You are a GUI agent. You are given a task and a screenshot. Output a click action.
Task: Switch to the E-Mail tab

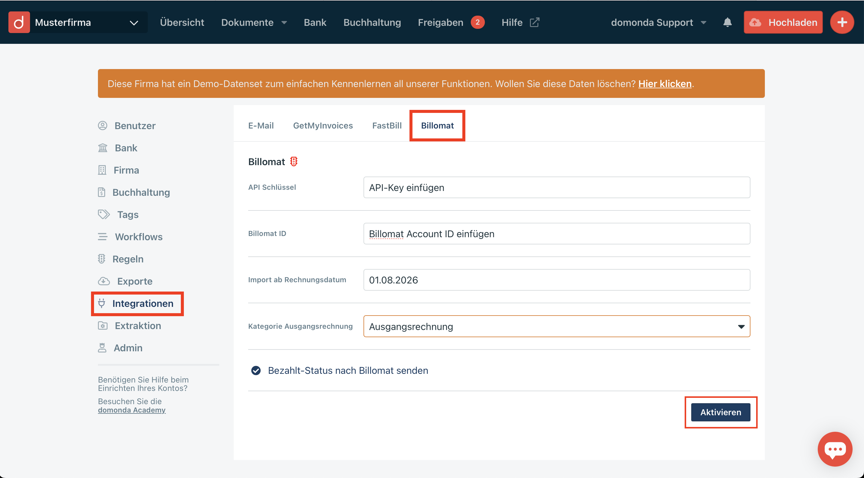(261, 126)
